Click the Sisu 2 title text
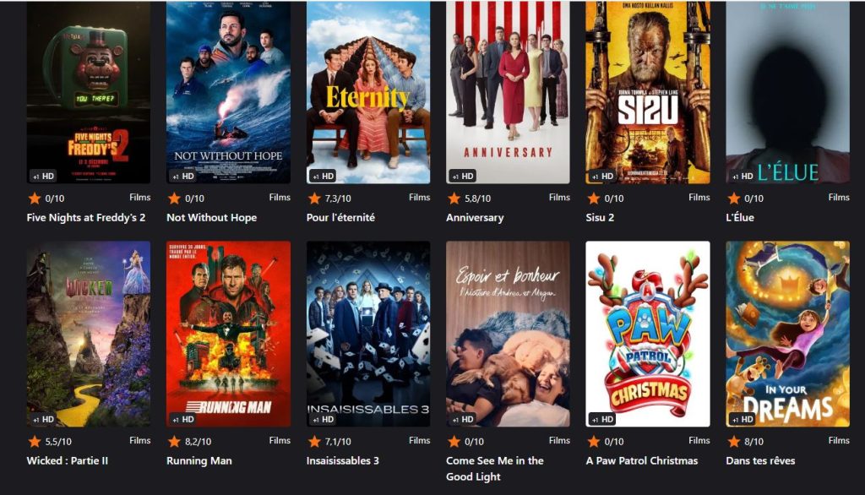This screenshot has width=865, height=495. pyautogui.click(x=600, y=217)
